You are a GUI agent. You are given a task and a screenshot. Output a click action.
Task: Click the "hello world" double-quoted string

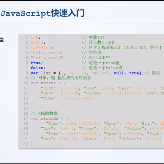[x=47, y=58]
